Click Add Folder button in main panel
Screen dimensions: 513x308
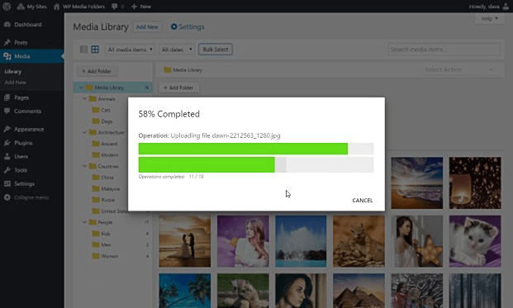click(178, 88)
